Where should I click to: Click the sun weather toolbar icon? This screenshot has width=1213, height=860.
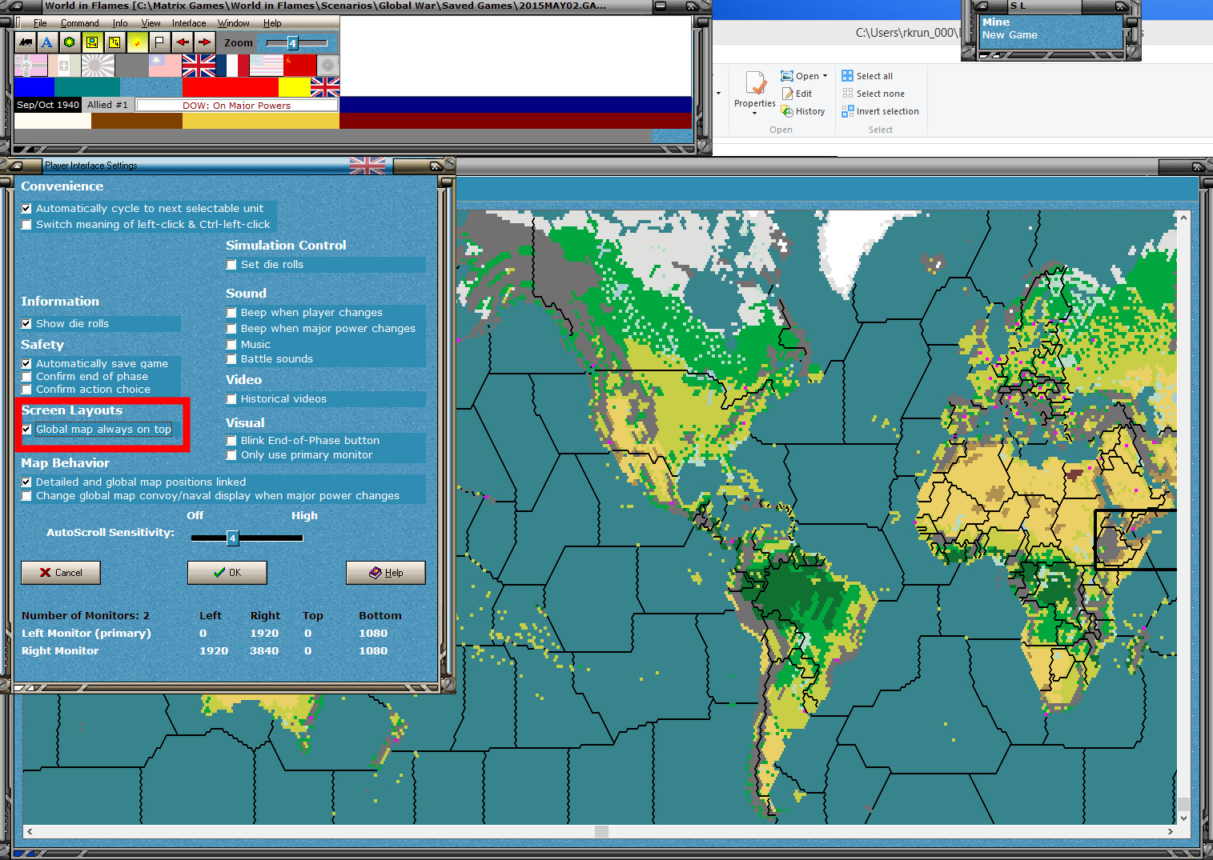pos(137,42)
